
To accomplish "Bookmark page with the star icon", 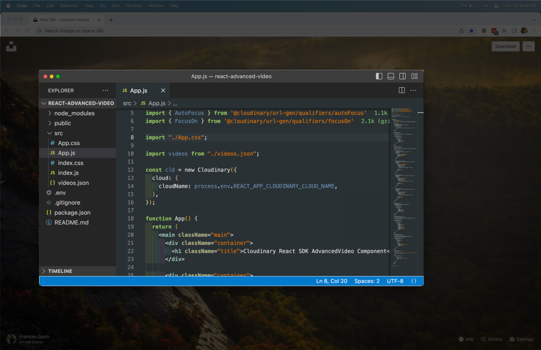I will point(471,31).
